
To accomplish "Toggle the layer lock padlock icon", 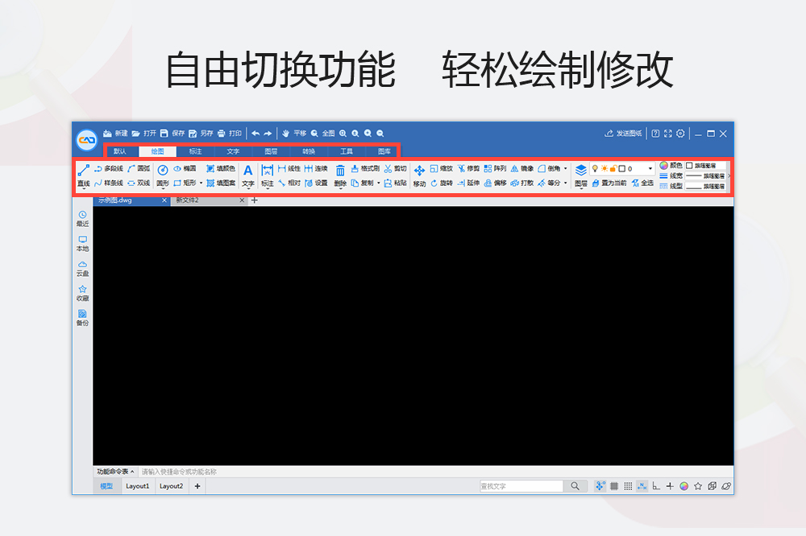I will (x=613, y=167).
